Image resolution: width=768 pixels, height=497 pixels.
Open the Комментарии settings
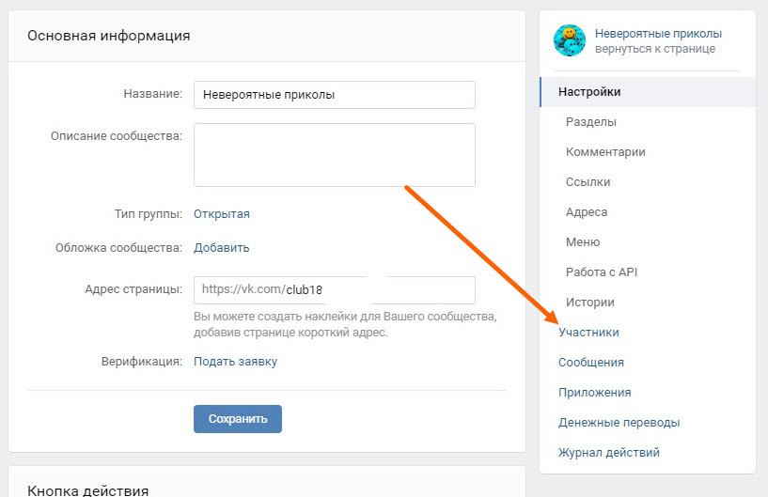(605, 152)
